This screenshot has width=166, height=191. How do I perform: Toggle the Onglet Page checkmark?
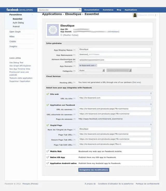pos(48,125)
